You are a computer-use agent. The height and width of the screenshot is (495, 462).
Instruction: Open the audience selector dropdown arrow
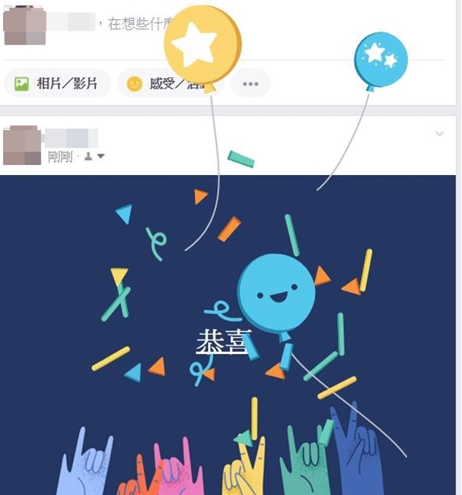pyautogui.click(x=101, y=156)
